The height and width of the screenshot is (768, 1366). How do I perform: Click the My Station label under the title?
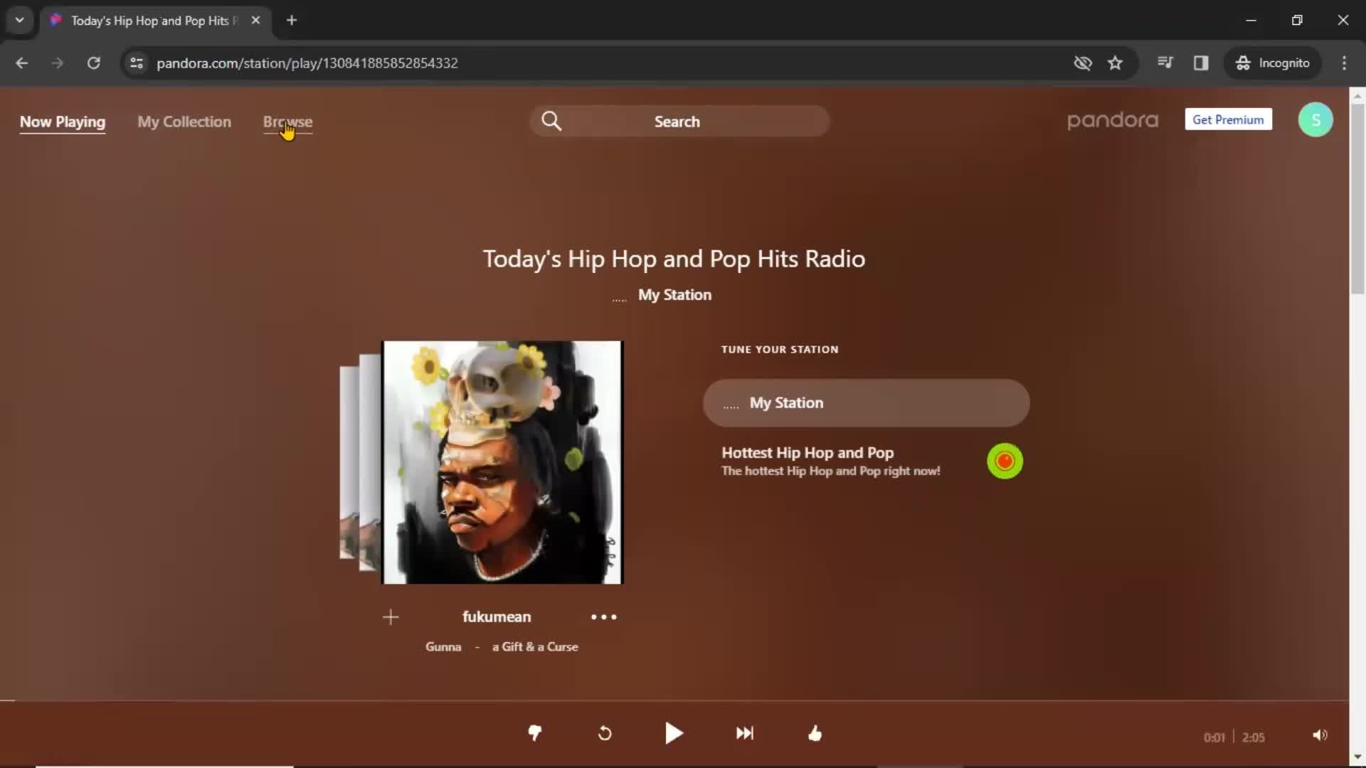tap(674, 294)
